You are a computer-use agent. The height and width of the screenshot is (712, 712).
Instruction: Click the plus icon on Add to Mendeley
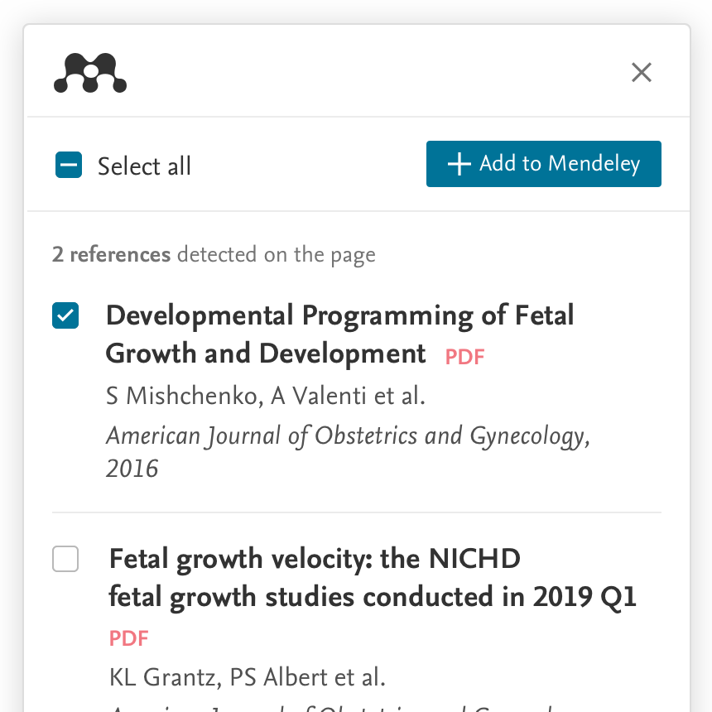(x=459, y=164)
